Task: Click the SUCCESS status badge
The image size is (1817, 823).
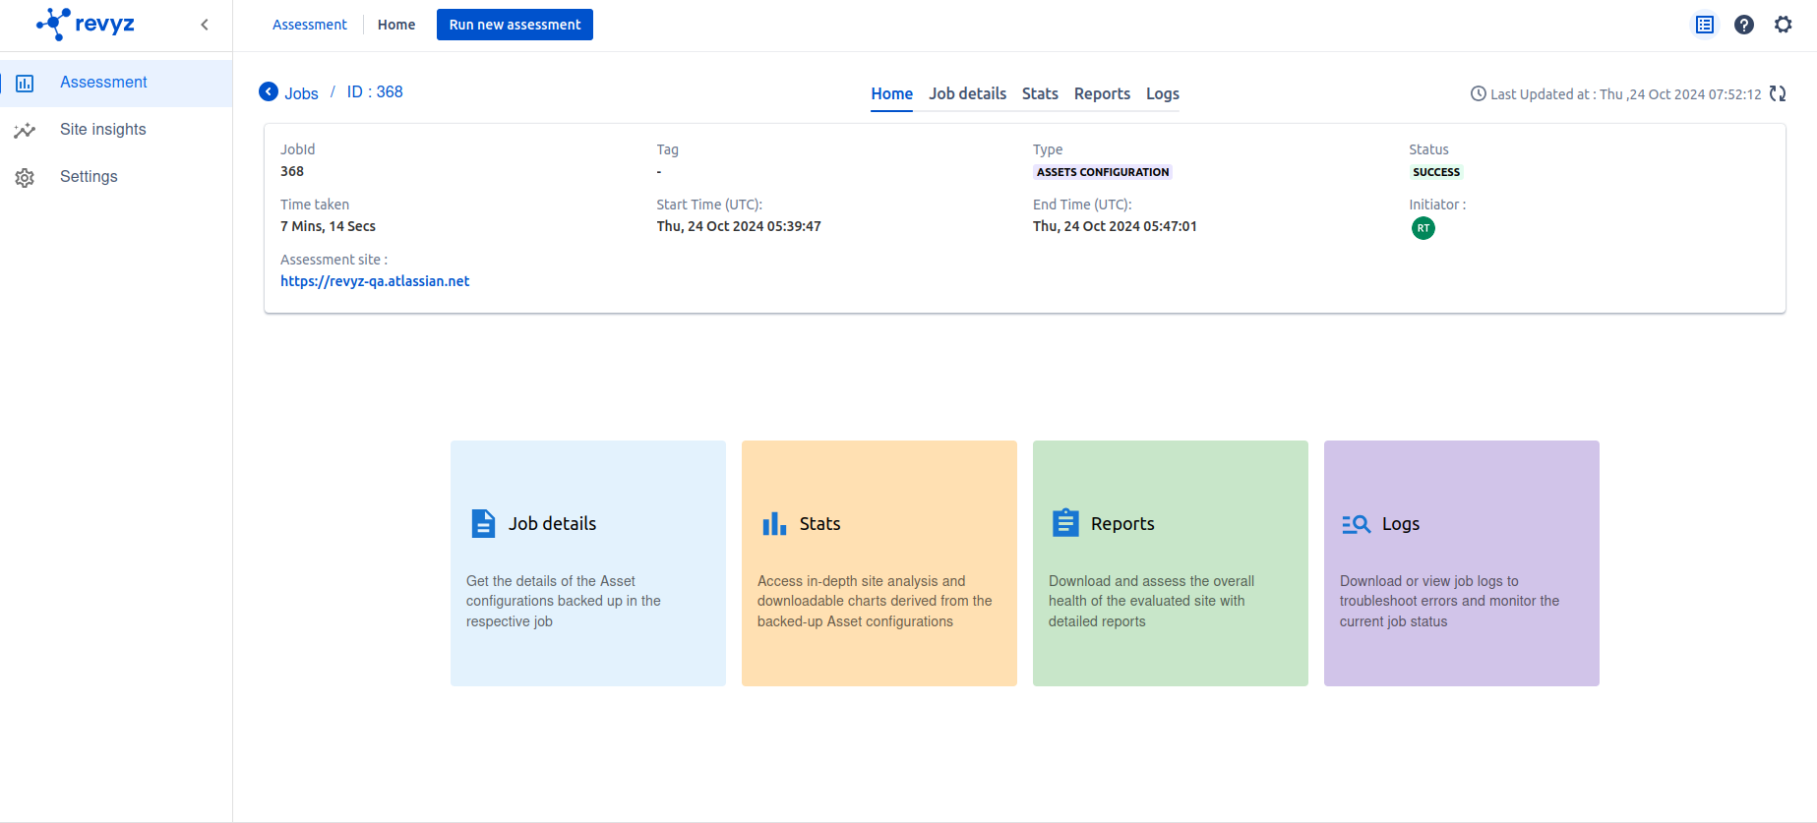Action: click(1436, 172)
